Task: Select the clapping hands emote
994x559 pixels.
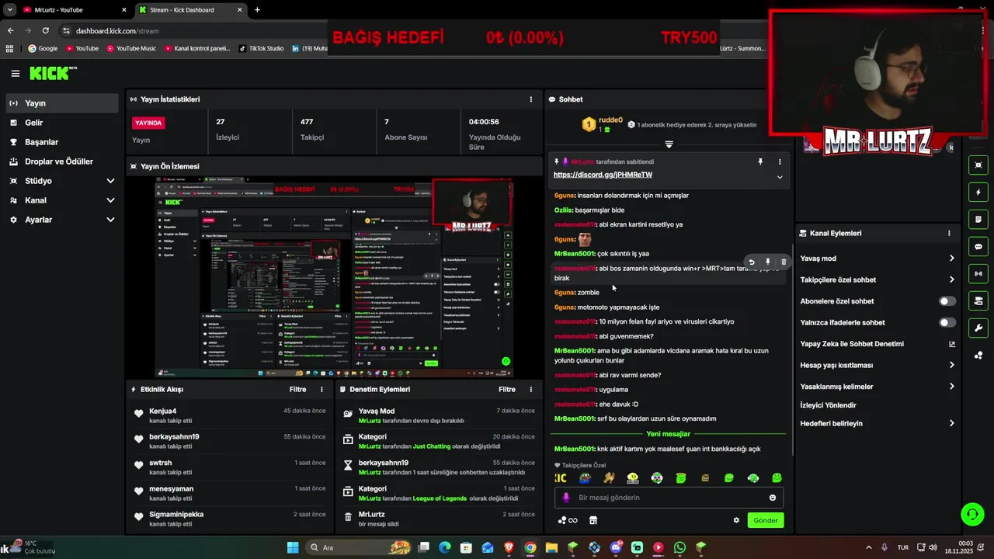Action: 609,478
